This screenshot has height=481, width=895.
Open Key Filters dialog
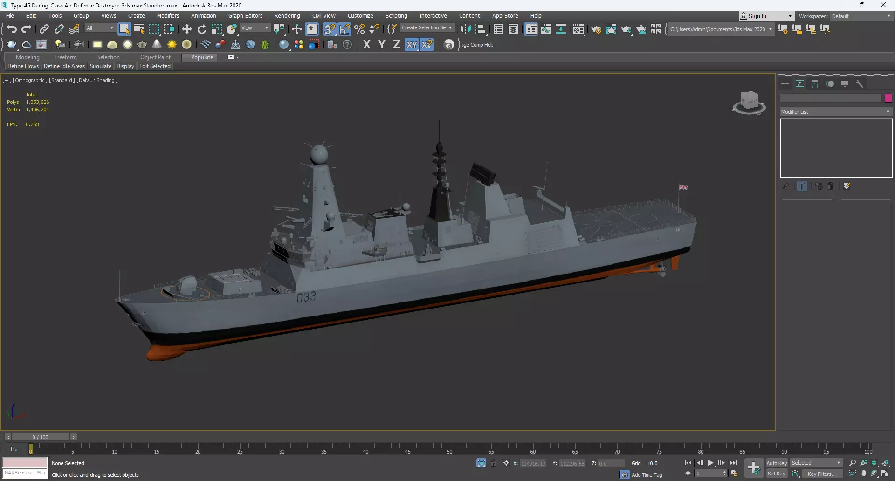point(822,474)
